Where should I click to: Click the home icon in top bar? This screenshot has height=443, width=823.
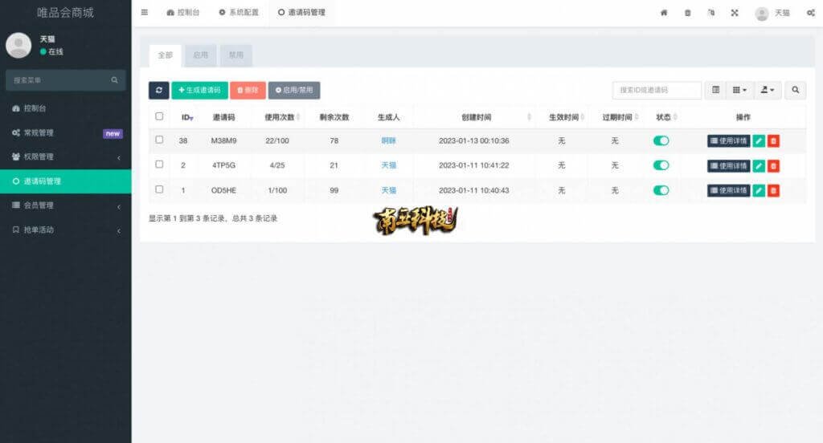[664, 13]
